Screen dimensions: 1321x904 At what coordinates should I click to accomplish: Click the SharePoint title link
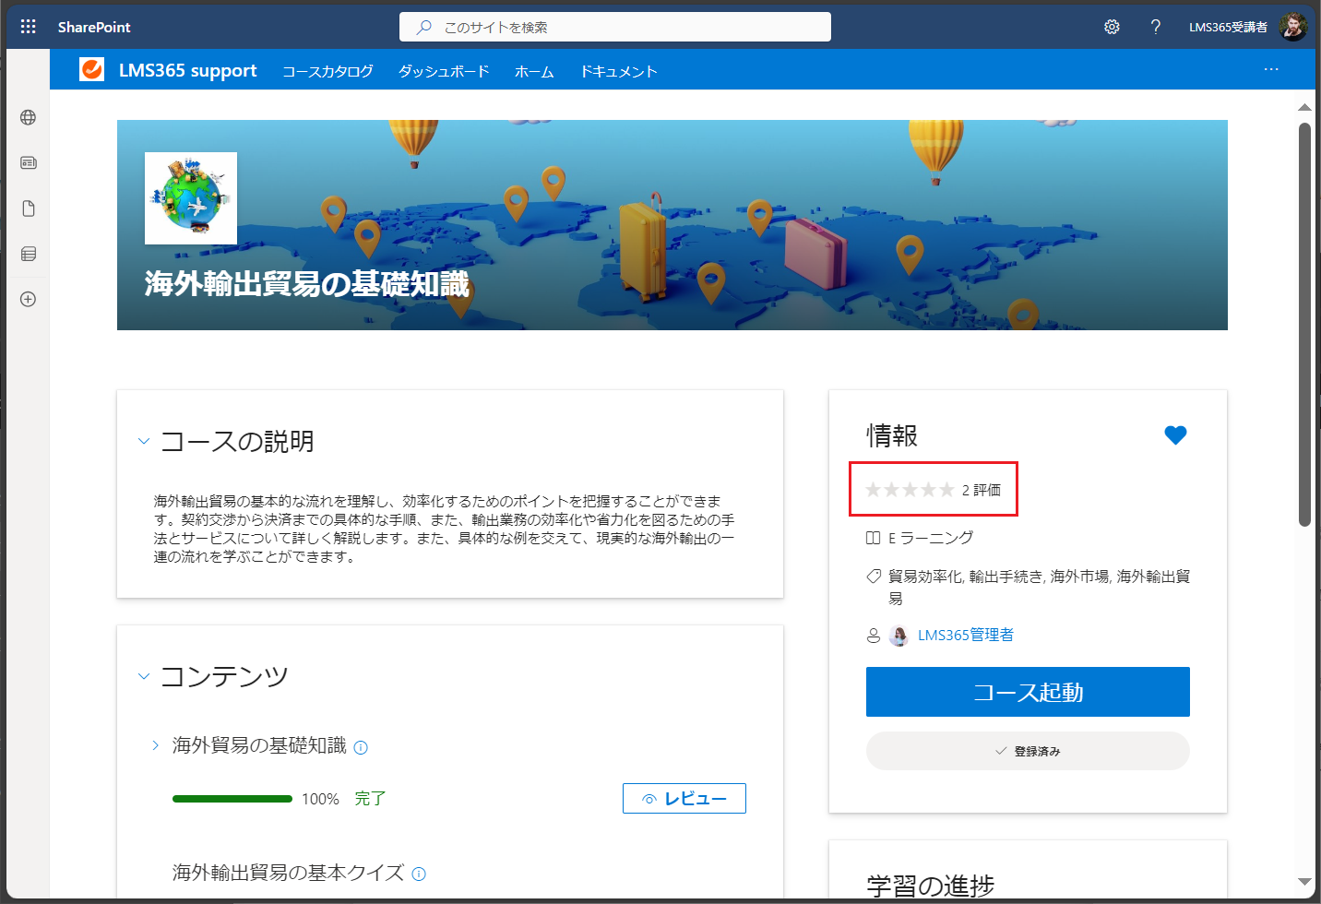tap(94, 27)
